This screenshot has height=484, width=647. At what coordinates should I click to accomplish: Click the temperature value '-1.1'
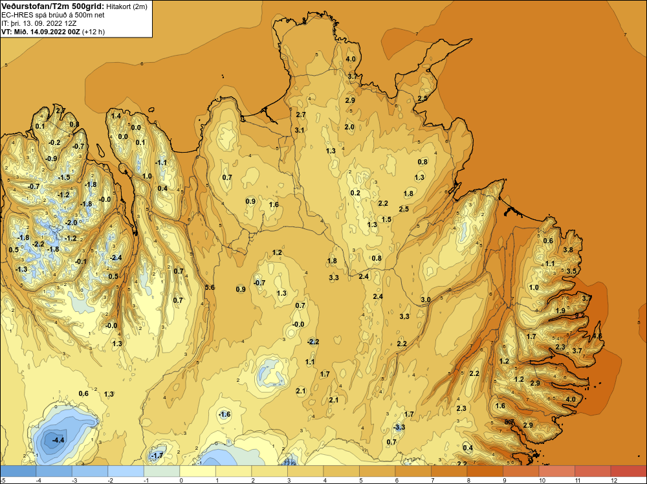pyautogui.click(x=161, y=162)
